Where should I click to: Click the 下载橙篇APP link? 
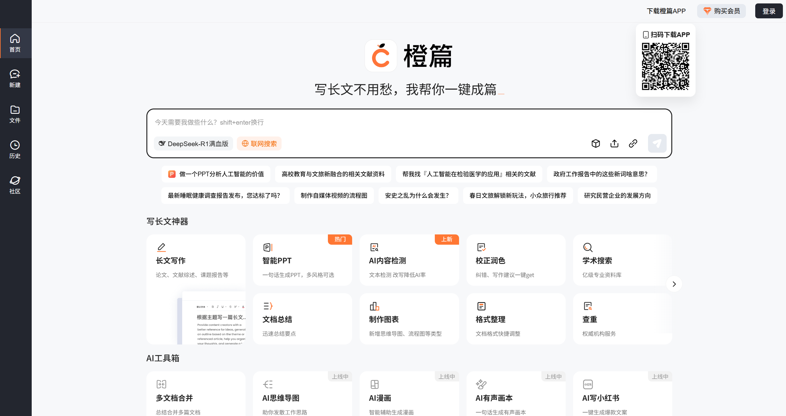666,11
